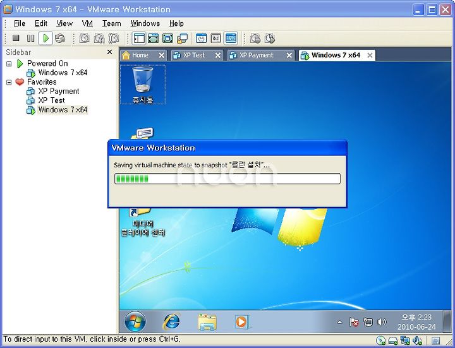The image size is (455, 348).
Task: Close the XP Test tab
Action: coord(218,56)
